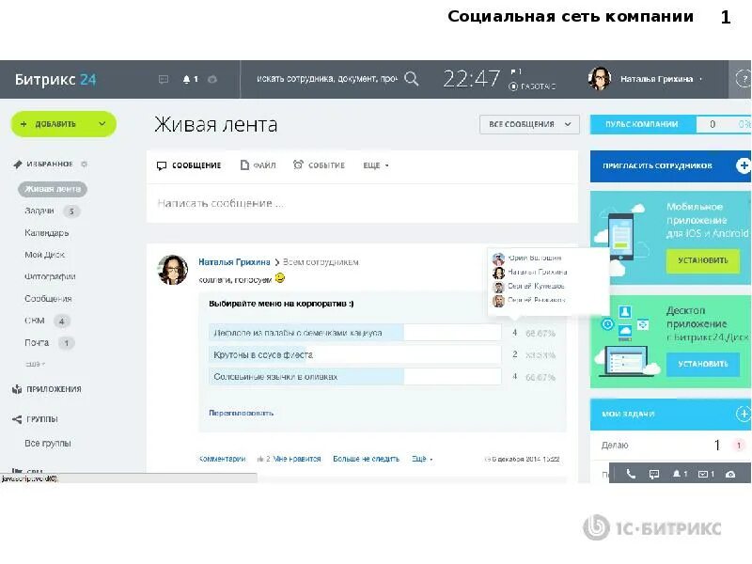Click Делаю row in Мои задачи

click(670, 446)
